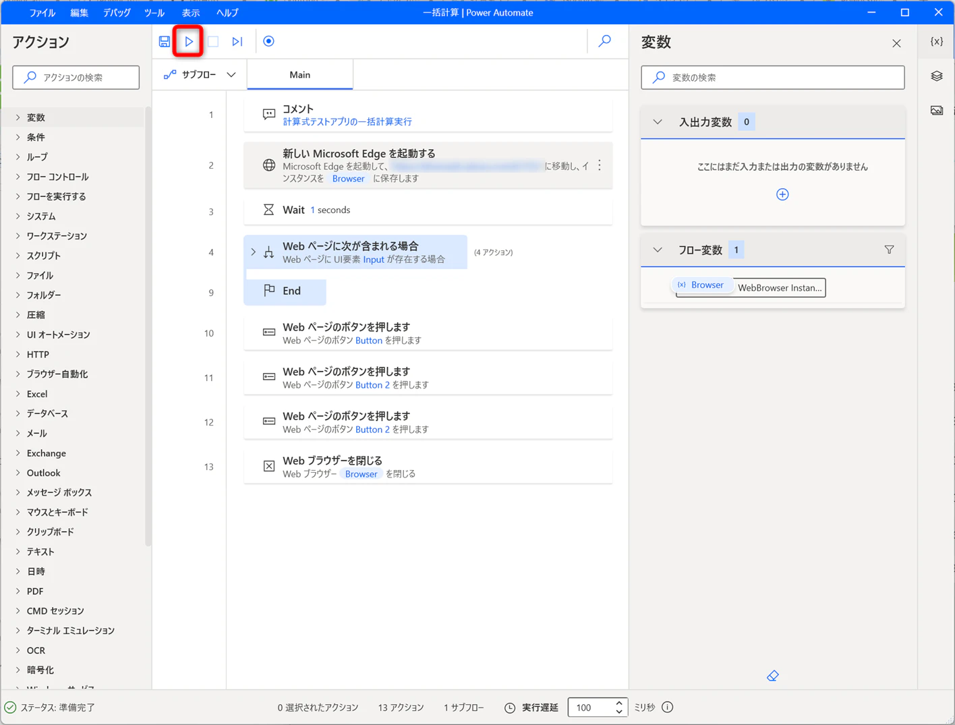This screenshot has height=725, width=955.
Task: Run the flow with the play button
Action: (x=189, y=41)
